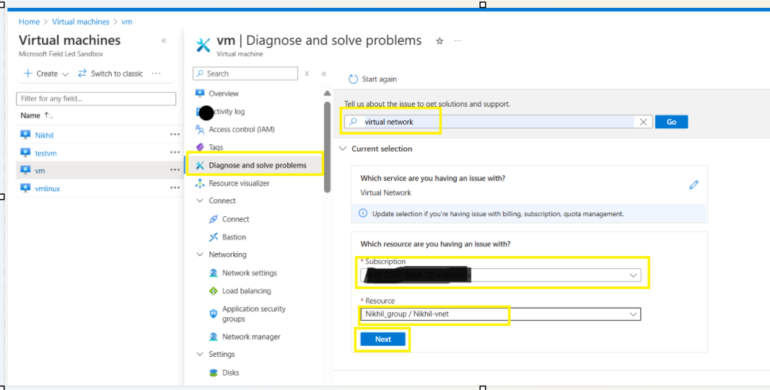Open the Connect sub-item with plug icon
The image size is (770, 390).
pyautogui.click(x=235, y=219)
